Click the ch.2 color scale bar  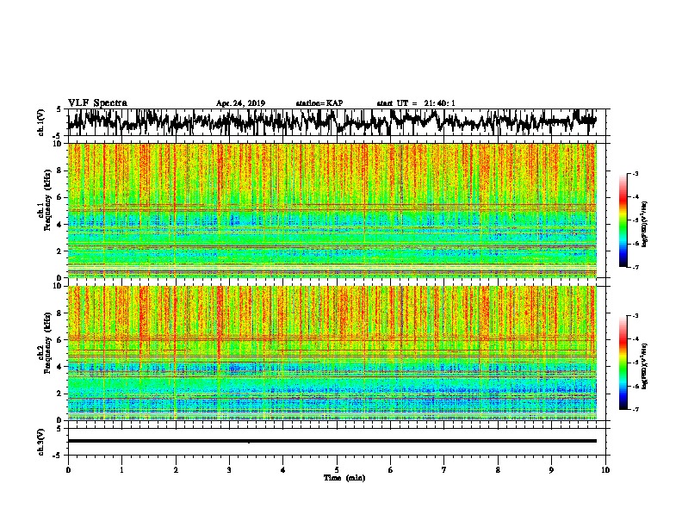[x=623, y=363]
